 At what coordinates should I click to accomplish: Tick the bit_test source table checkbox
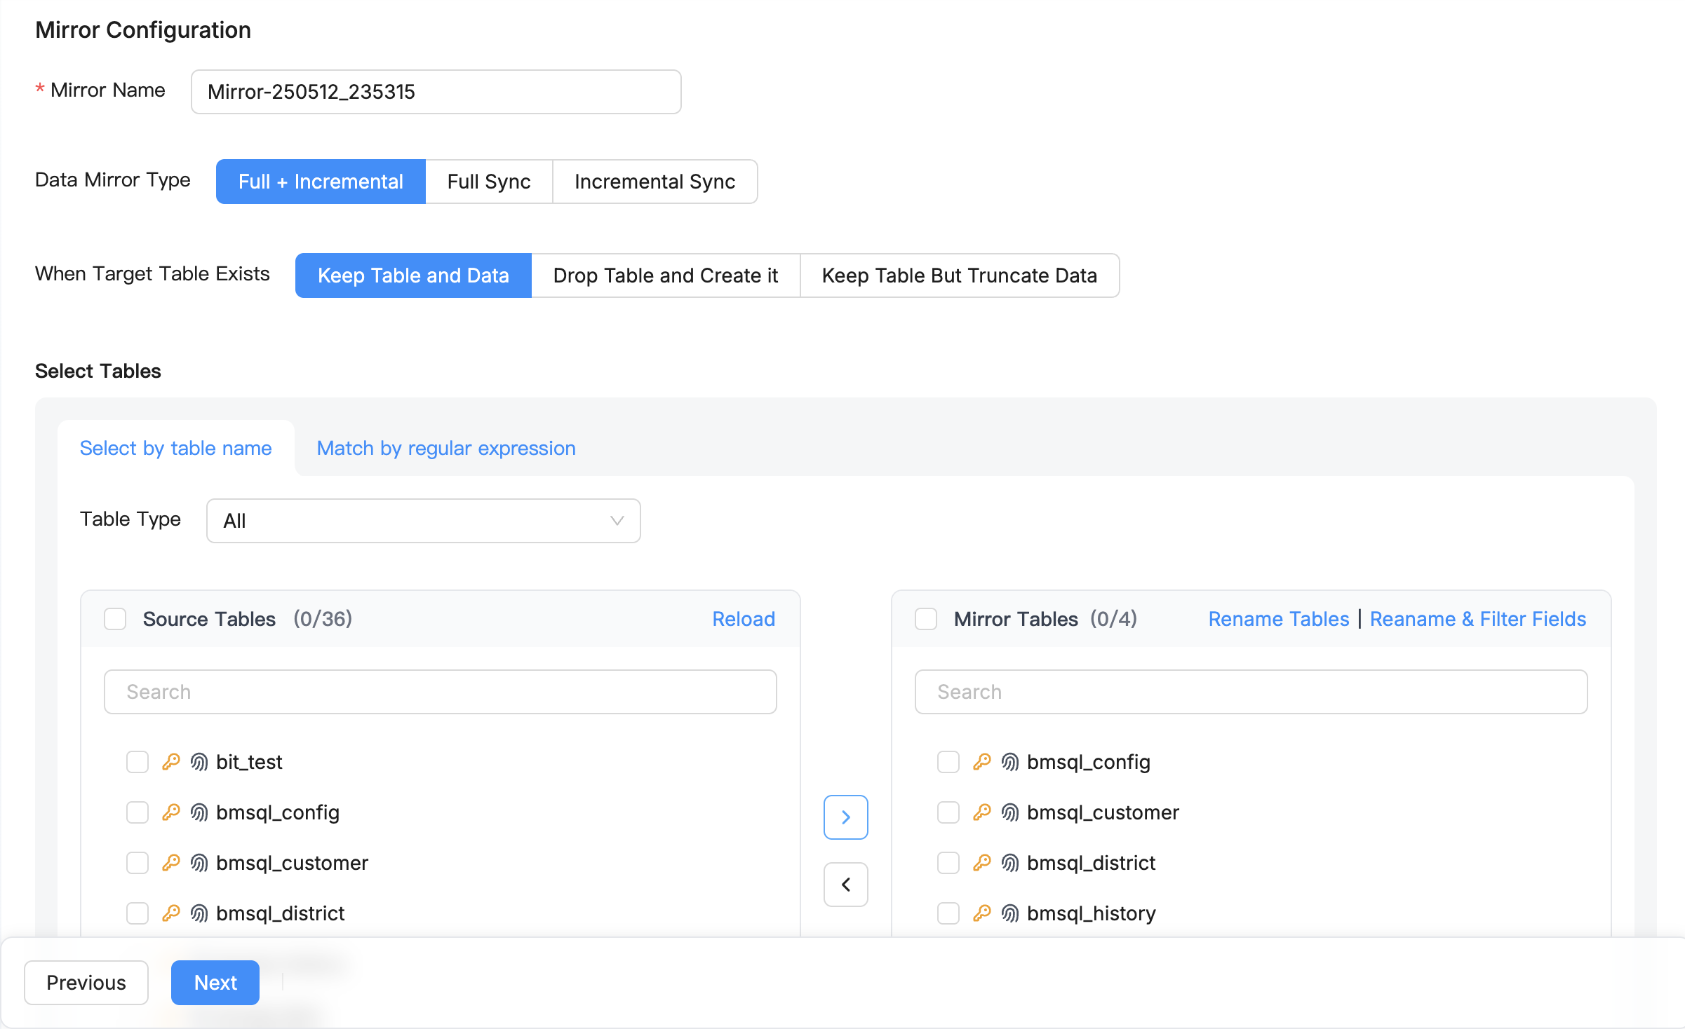[137, 762]
